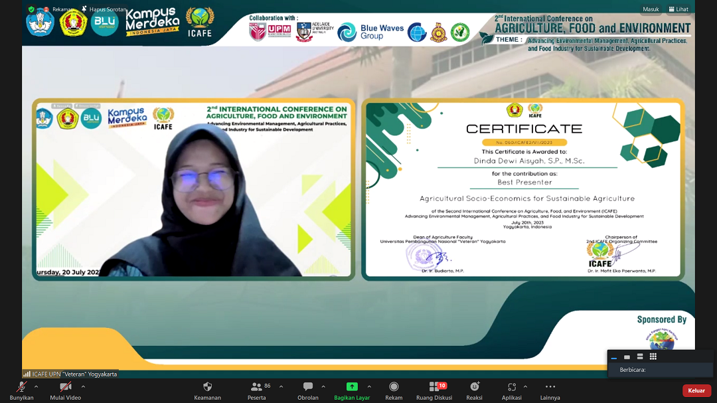
Task: Open the Keamanan security menu
Action: pyautogui.click(x=208, y=391)
